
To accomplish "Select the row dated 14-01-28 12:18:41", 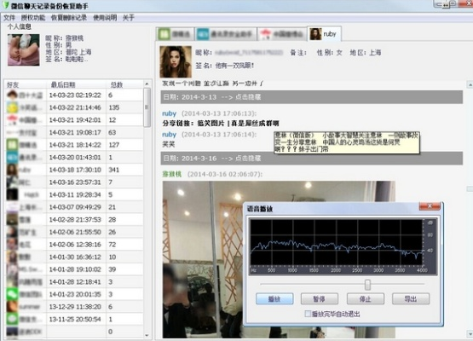I will coord(74,282).
